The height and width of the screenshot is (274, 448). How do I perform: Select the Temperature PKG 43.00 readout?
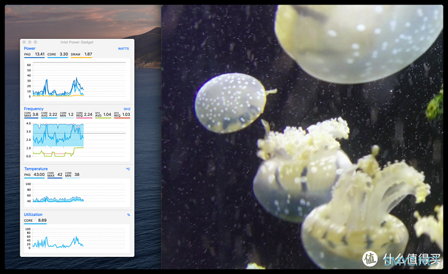[34, 175]
